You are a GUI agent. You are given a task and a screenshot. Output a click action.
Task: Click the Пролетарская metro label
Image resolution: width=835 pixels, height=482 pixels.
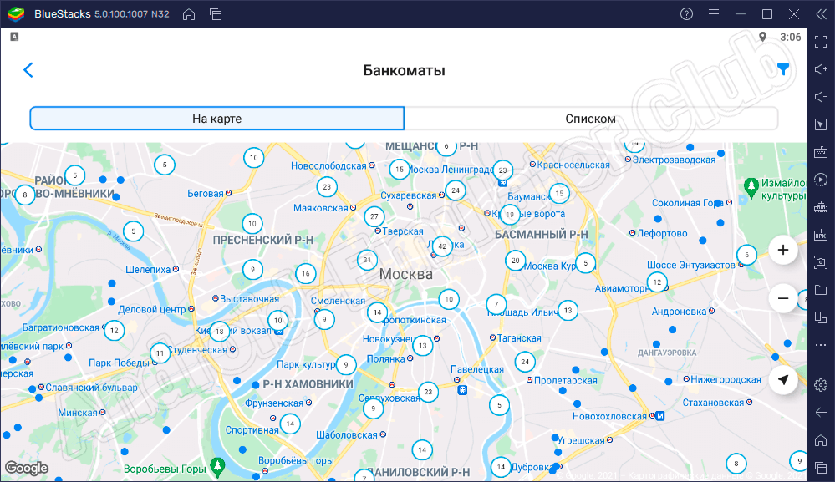click(566, 381)
